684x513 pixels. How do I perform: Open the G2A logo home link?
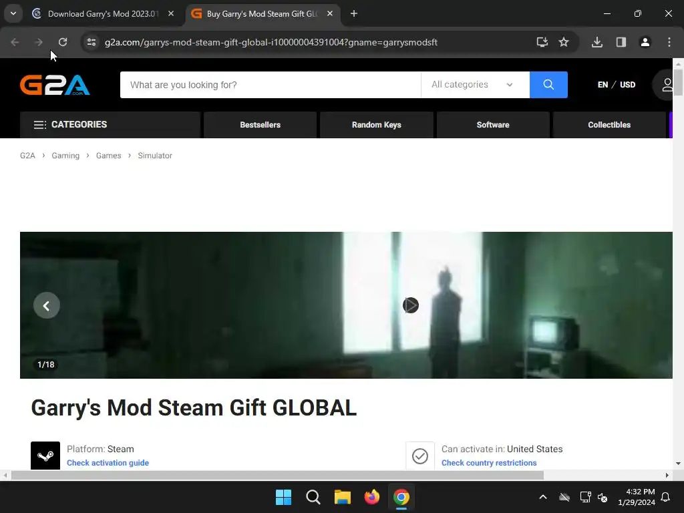[x=55, y=85]
